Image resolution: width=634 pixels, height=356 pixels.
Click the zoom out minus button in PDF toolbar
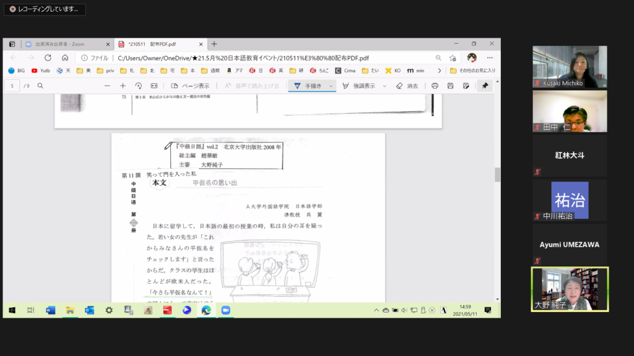[107, 86]
